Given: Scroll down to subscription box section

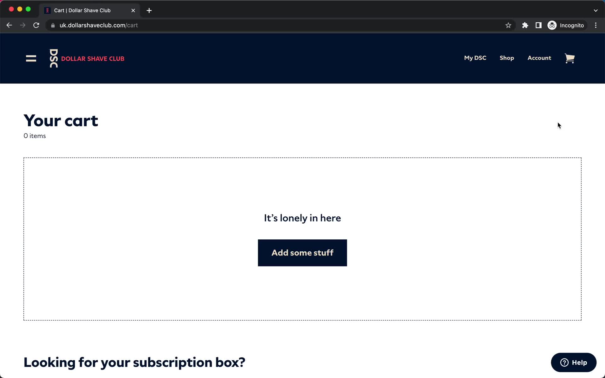Looking at the screenshot, I should point(134,362).
